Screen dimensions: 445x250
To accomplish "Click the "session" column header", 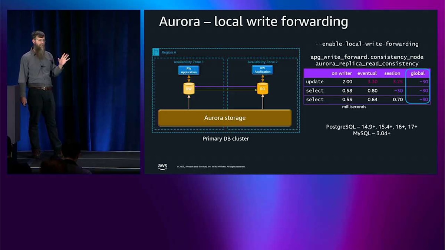I will click(392, 73).
